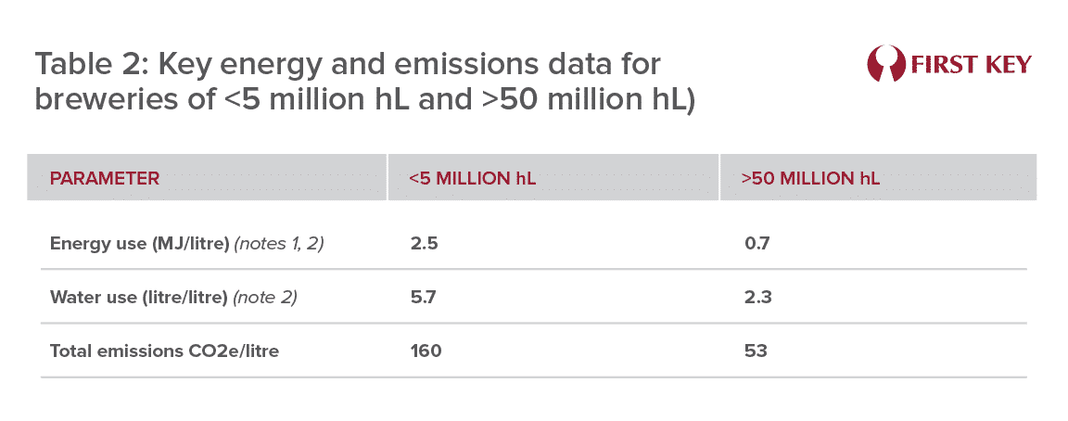Click the gray table header bar
Viewport: 1068px width, 421px height.
[x=532, y=177]
